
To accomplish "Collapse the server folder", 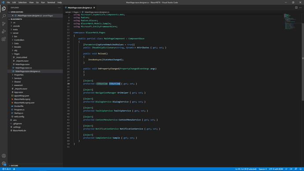I will click(x=11, y=33).
